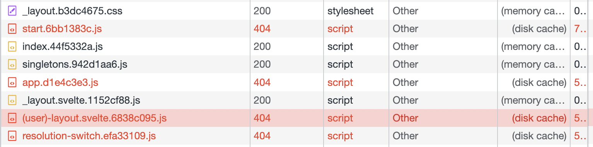Open the index.44f5332a.js request
This screenshot has height=147, width=593.
coord(63,47)
